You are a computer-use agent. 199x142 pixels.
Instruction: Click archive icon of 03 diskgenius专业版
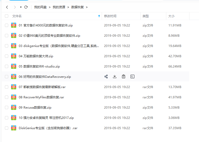coord(14,46)
